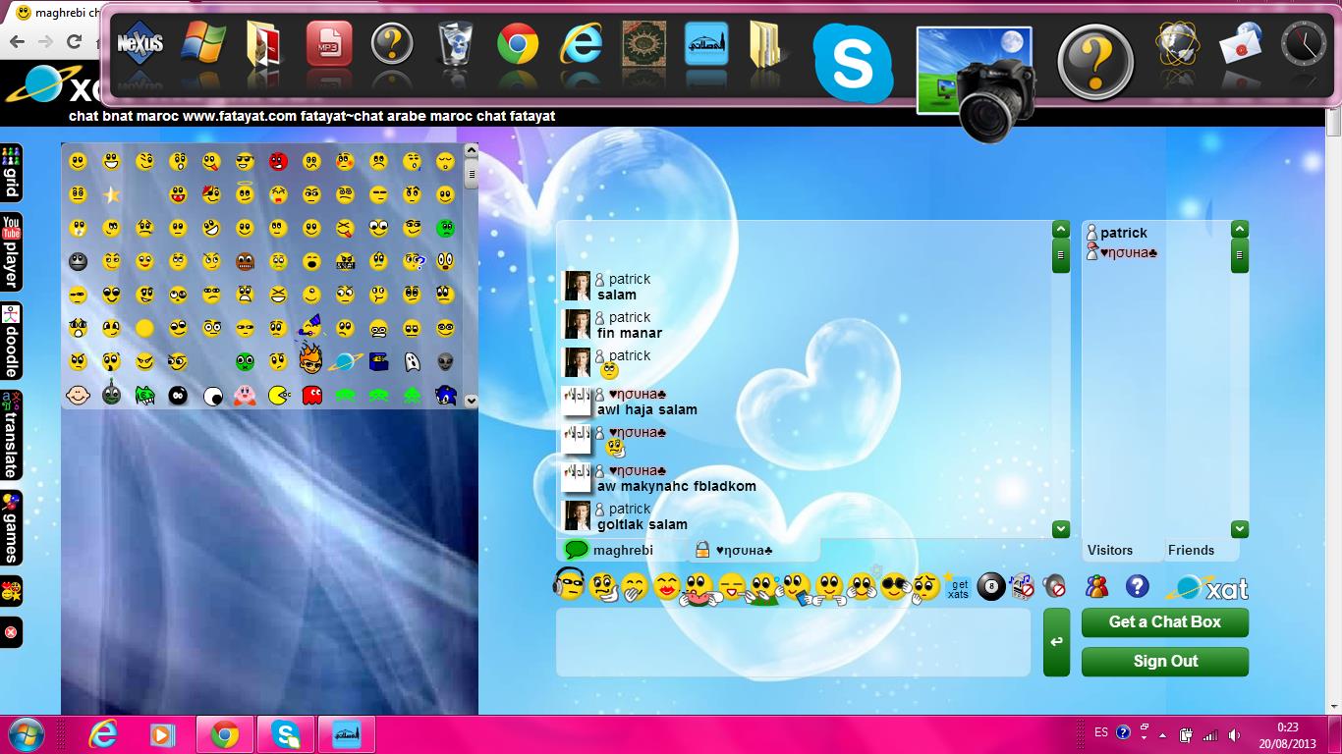Click the chat message input box
The width and height of the screenshot is (1342, 754).
click(x=793, y=643)
